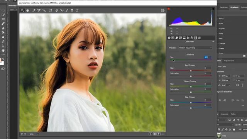Screen dimensions: 247x139
Task: Select the White Balance eyedropper tool
Action: 34,10
